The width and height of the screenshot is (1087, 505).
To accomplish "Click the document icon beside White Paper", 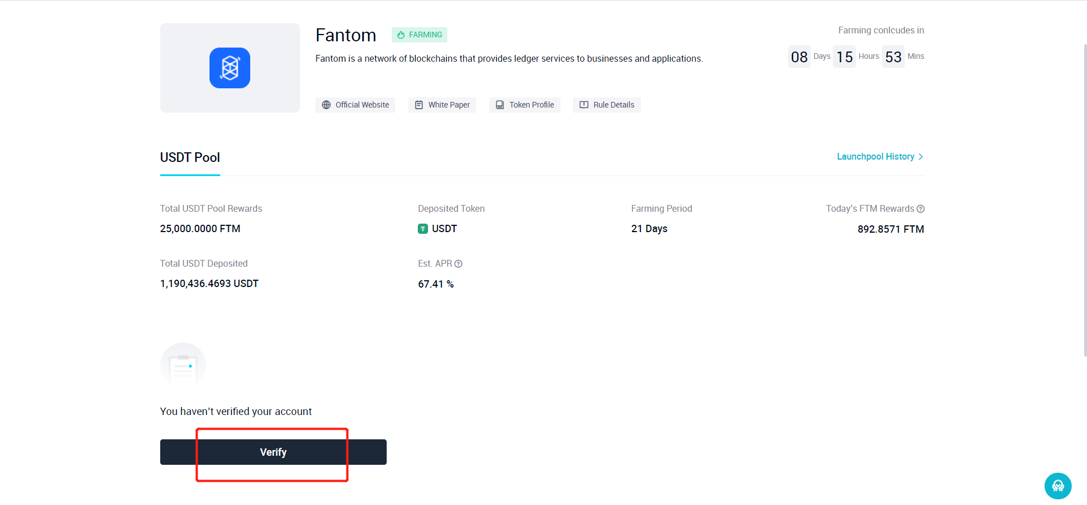I will (419, 105).
